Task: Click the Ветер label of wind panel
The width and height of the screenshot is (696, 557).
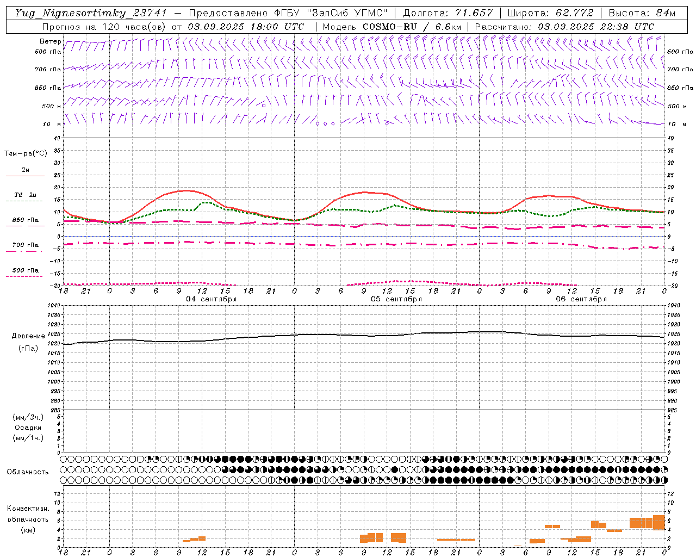Action: pyautogui.click(x=51, y=41)
